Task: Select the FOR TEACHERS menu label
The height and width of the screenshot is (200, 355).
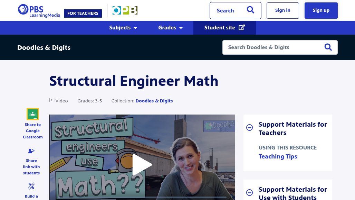Action: pyautogui.click(x=83, y=13)
